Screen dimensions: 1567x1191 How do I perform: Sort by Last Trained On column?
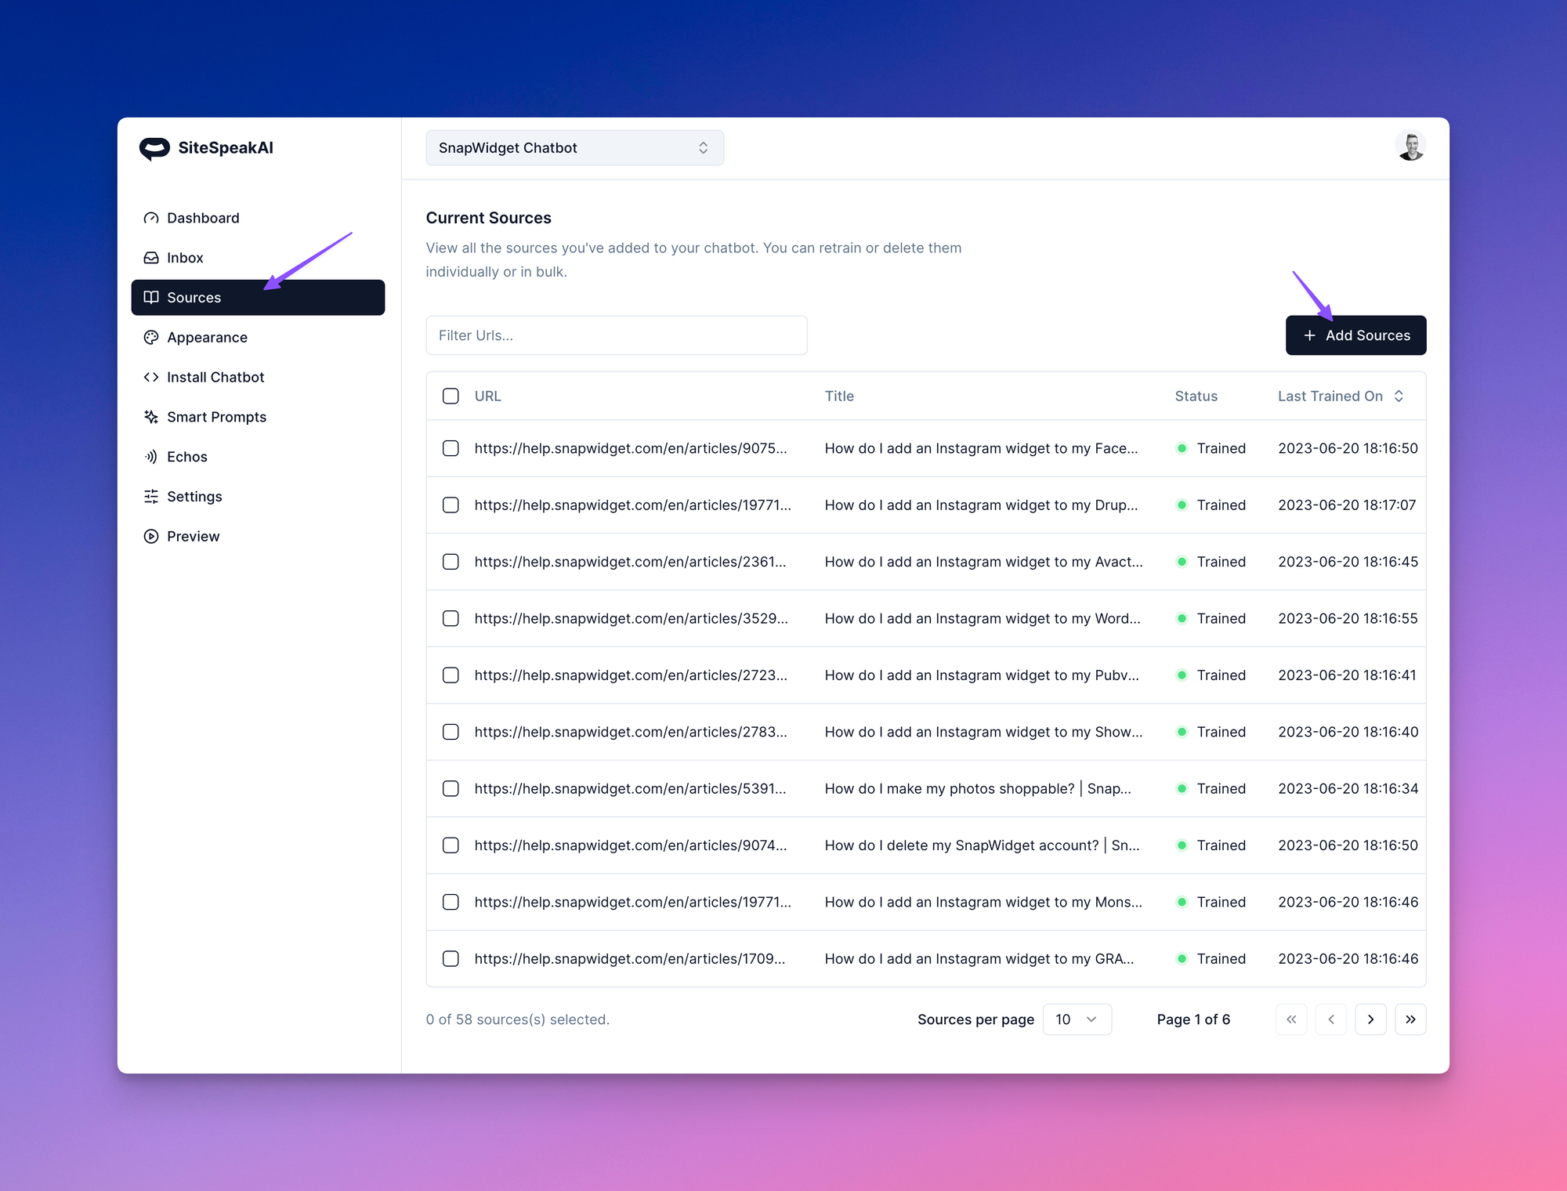(x=1340, y=396)
